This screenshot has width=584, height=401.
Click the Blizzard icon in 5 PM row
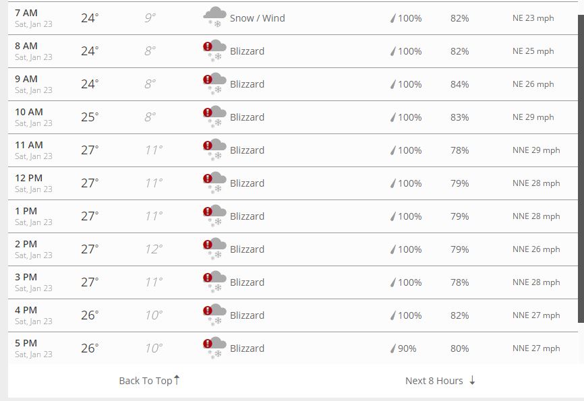pos(214,348)
